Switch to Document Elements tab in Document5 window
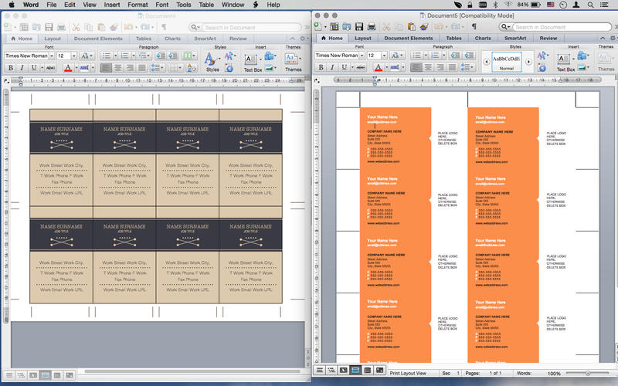 (408, 38)
